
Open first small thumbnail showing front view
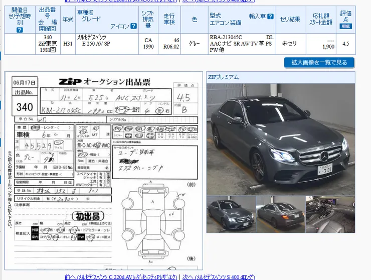point(231,214)
